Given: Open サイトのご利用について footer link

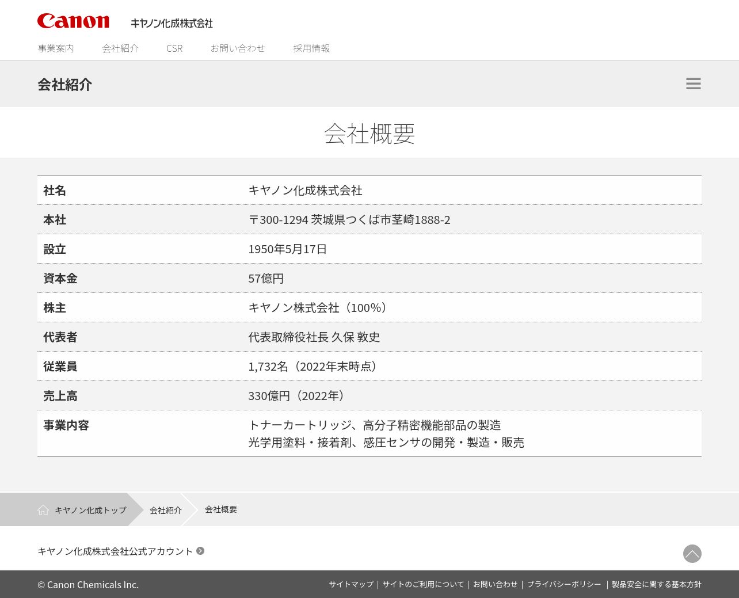Looking at the screenshot, I should pyautogui.click(x=423, y=584).
